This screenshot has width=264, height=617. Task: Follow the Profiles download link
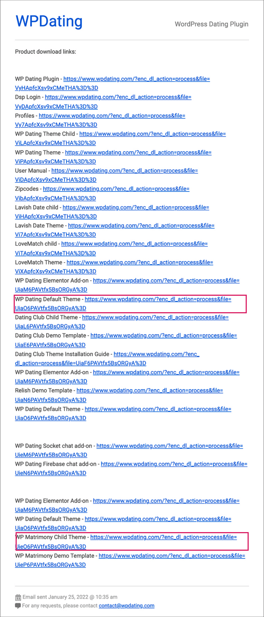pyautogui.click(x=112, y=116)
